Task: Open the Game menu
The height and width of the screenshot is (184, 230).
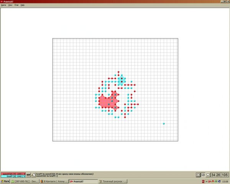Action: click(x=3, y=5)
